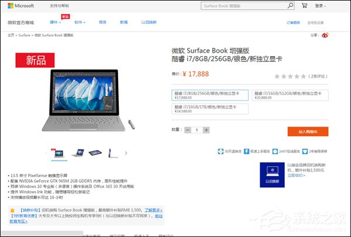Click the Microsoft logo
The height and width of the screenshot is (237, 351).
click(20, 6)
